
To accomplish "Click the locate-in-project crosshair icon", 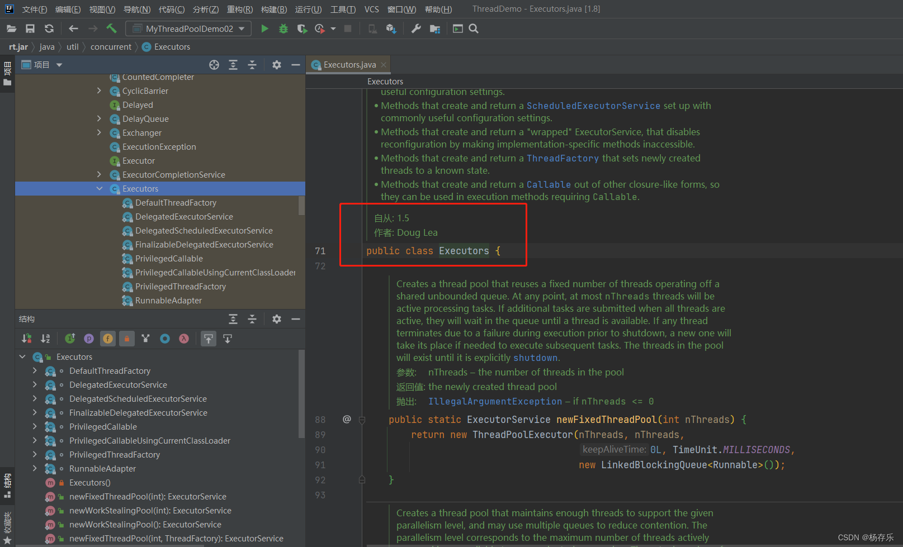I will [214, 65].
